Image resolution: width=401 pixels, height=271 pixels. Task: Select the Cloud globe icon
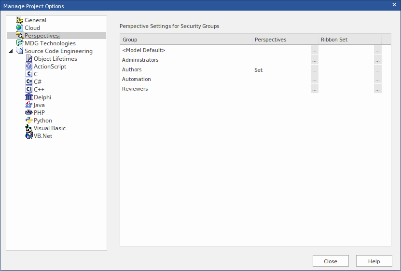19,28
